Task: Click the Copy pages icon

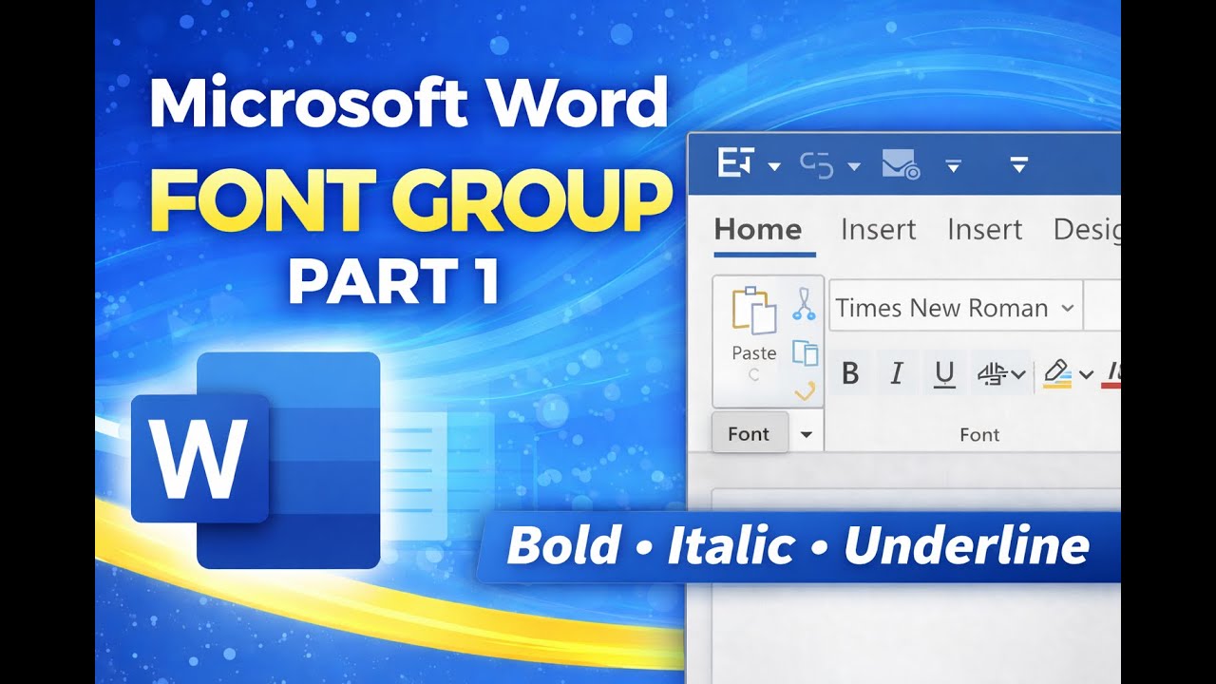Action: (806, 352)
